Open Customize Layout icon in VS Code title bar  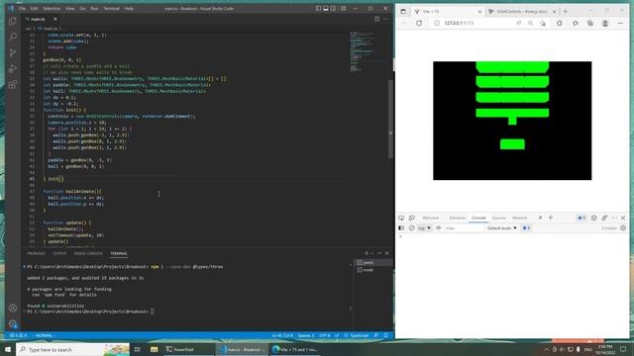(x=343, y=8)
